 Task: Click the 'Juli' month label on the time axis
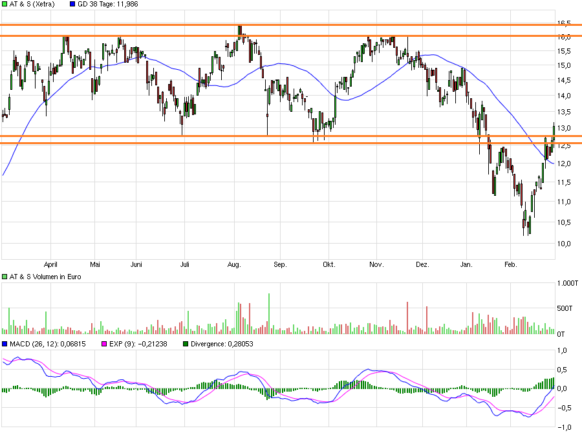point(184,264)
